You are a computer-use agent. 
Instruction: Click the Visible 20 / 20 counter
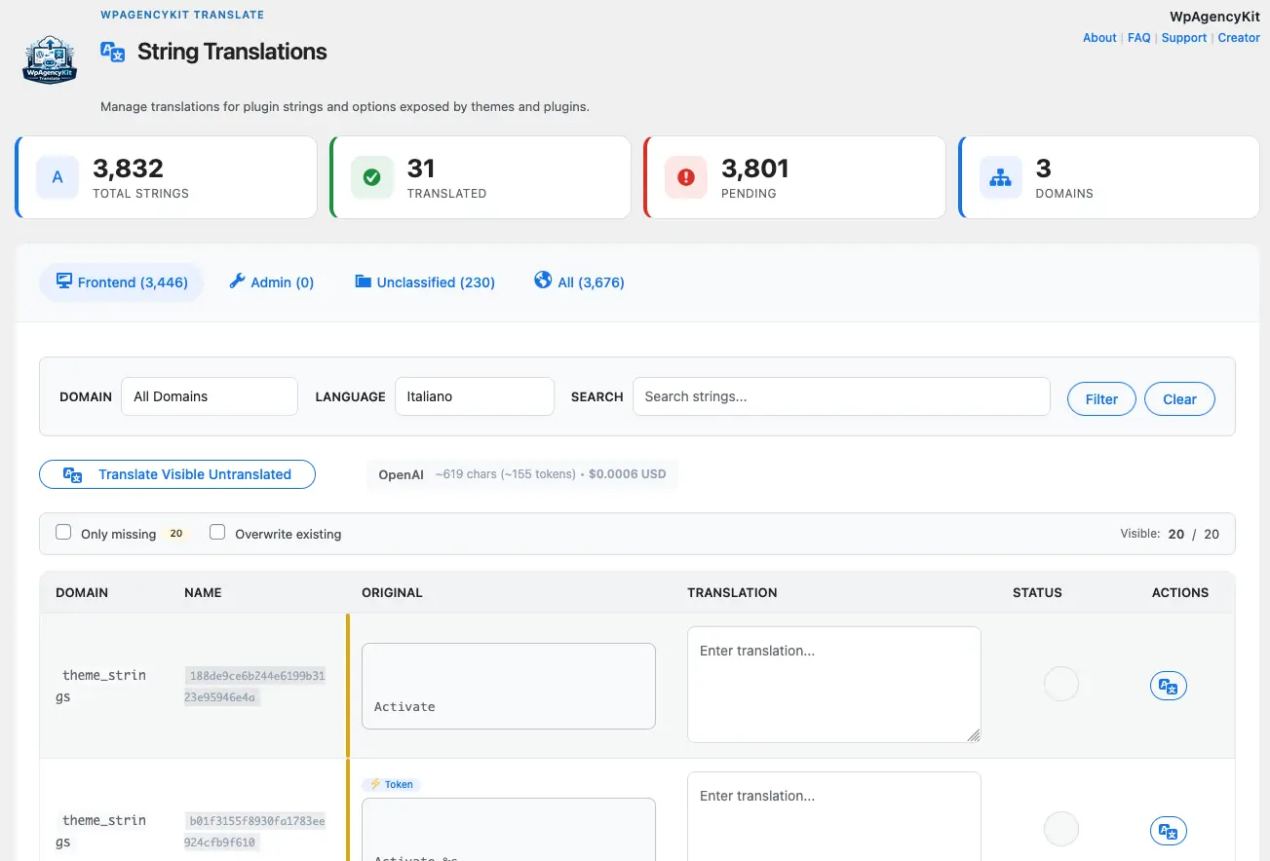[x=1170, y=534]
